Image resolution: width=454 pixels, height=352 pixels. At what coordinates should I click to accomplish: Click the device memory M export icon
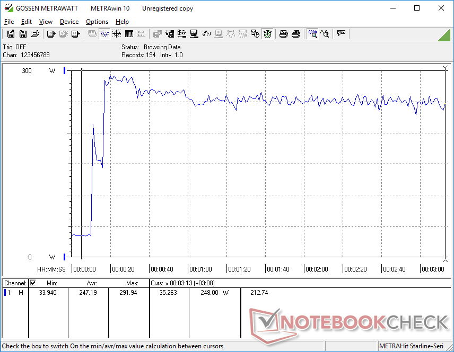tap(75, 34)
